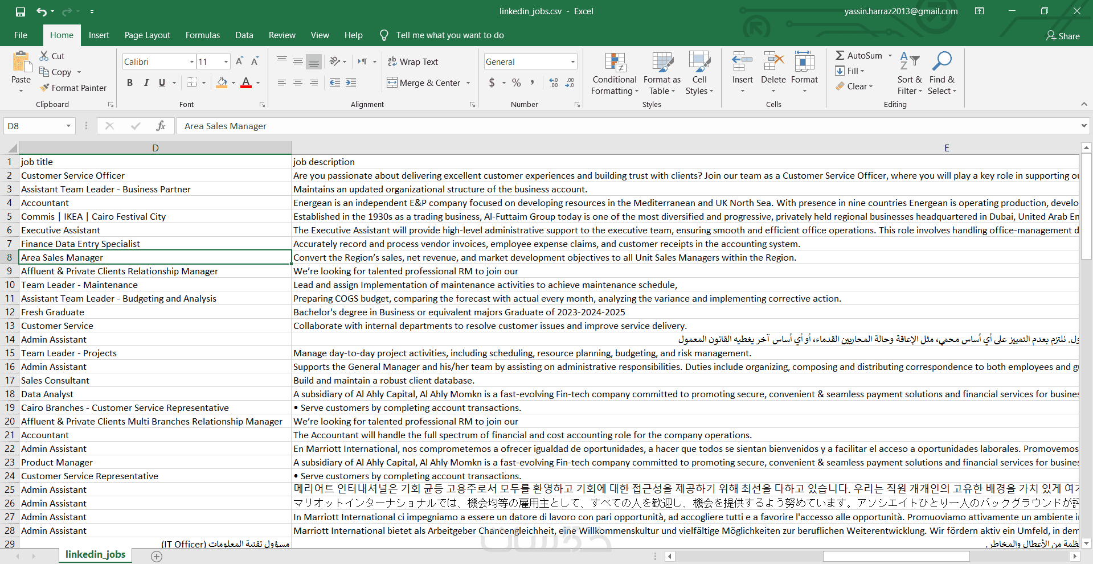This screenshot has height=564, width=1093.
Task: Toggle Italic formatting
Action: pyautogui.click(x=146, y=83)
